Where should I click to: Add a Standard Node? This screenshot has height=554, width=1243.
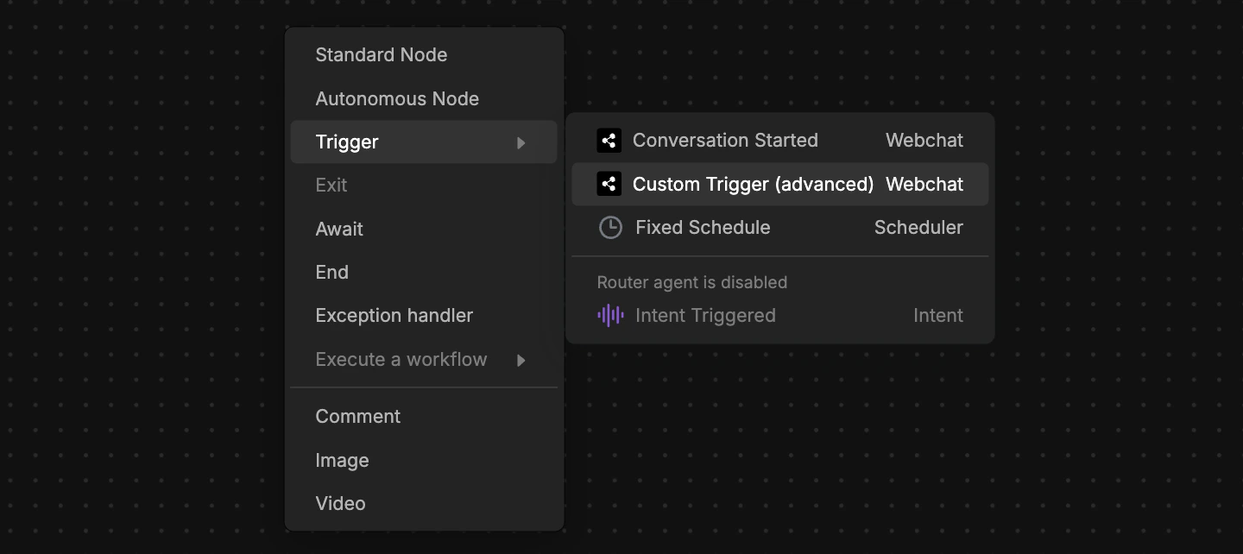point(381,55)
